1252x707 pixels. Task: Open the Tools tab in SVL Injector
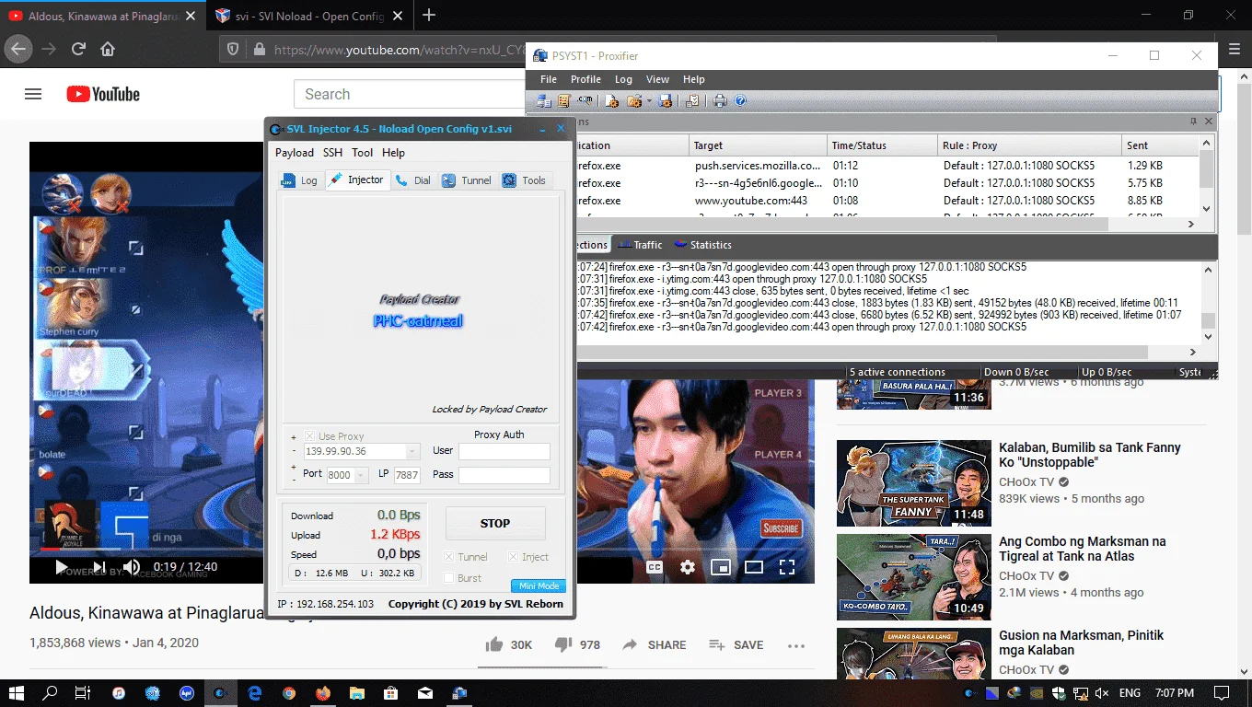[x=524, y=180]
